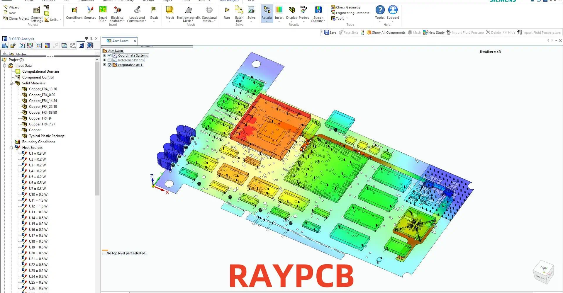The height and width of the screenshot is (293, 563).
Task: Collapse the Solid Materials tree node
Action: point(11,83)
